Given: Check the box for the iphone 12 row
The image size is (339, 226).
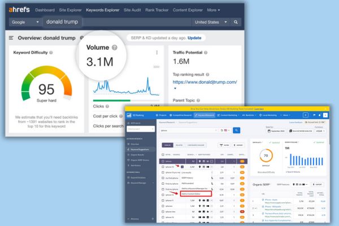Looking at the screenshot, I should (163, 195).
